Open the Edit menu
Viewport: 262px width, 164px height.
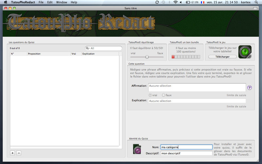coord(50,2)
